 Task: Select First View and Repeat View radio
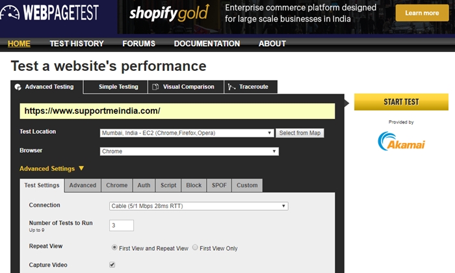(x=114, y=248)
